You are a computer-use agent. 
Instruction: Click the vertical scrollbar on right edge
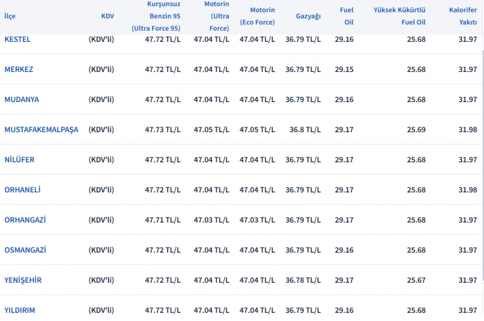click(x=483, y=167)
